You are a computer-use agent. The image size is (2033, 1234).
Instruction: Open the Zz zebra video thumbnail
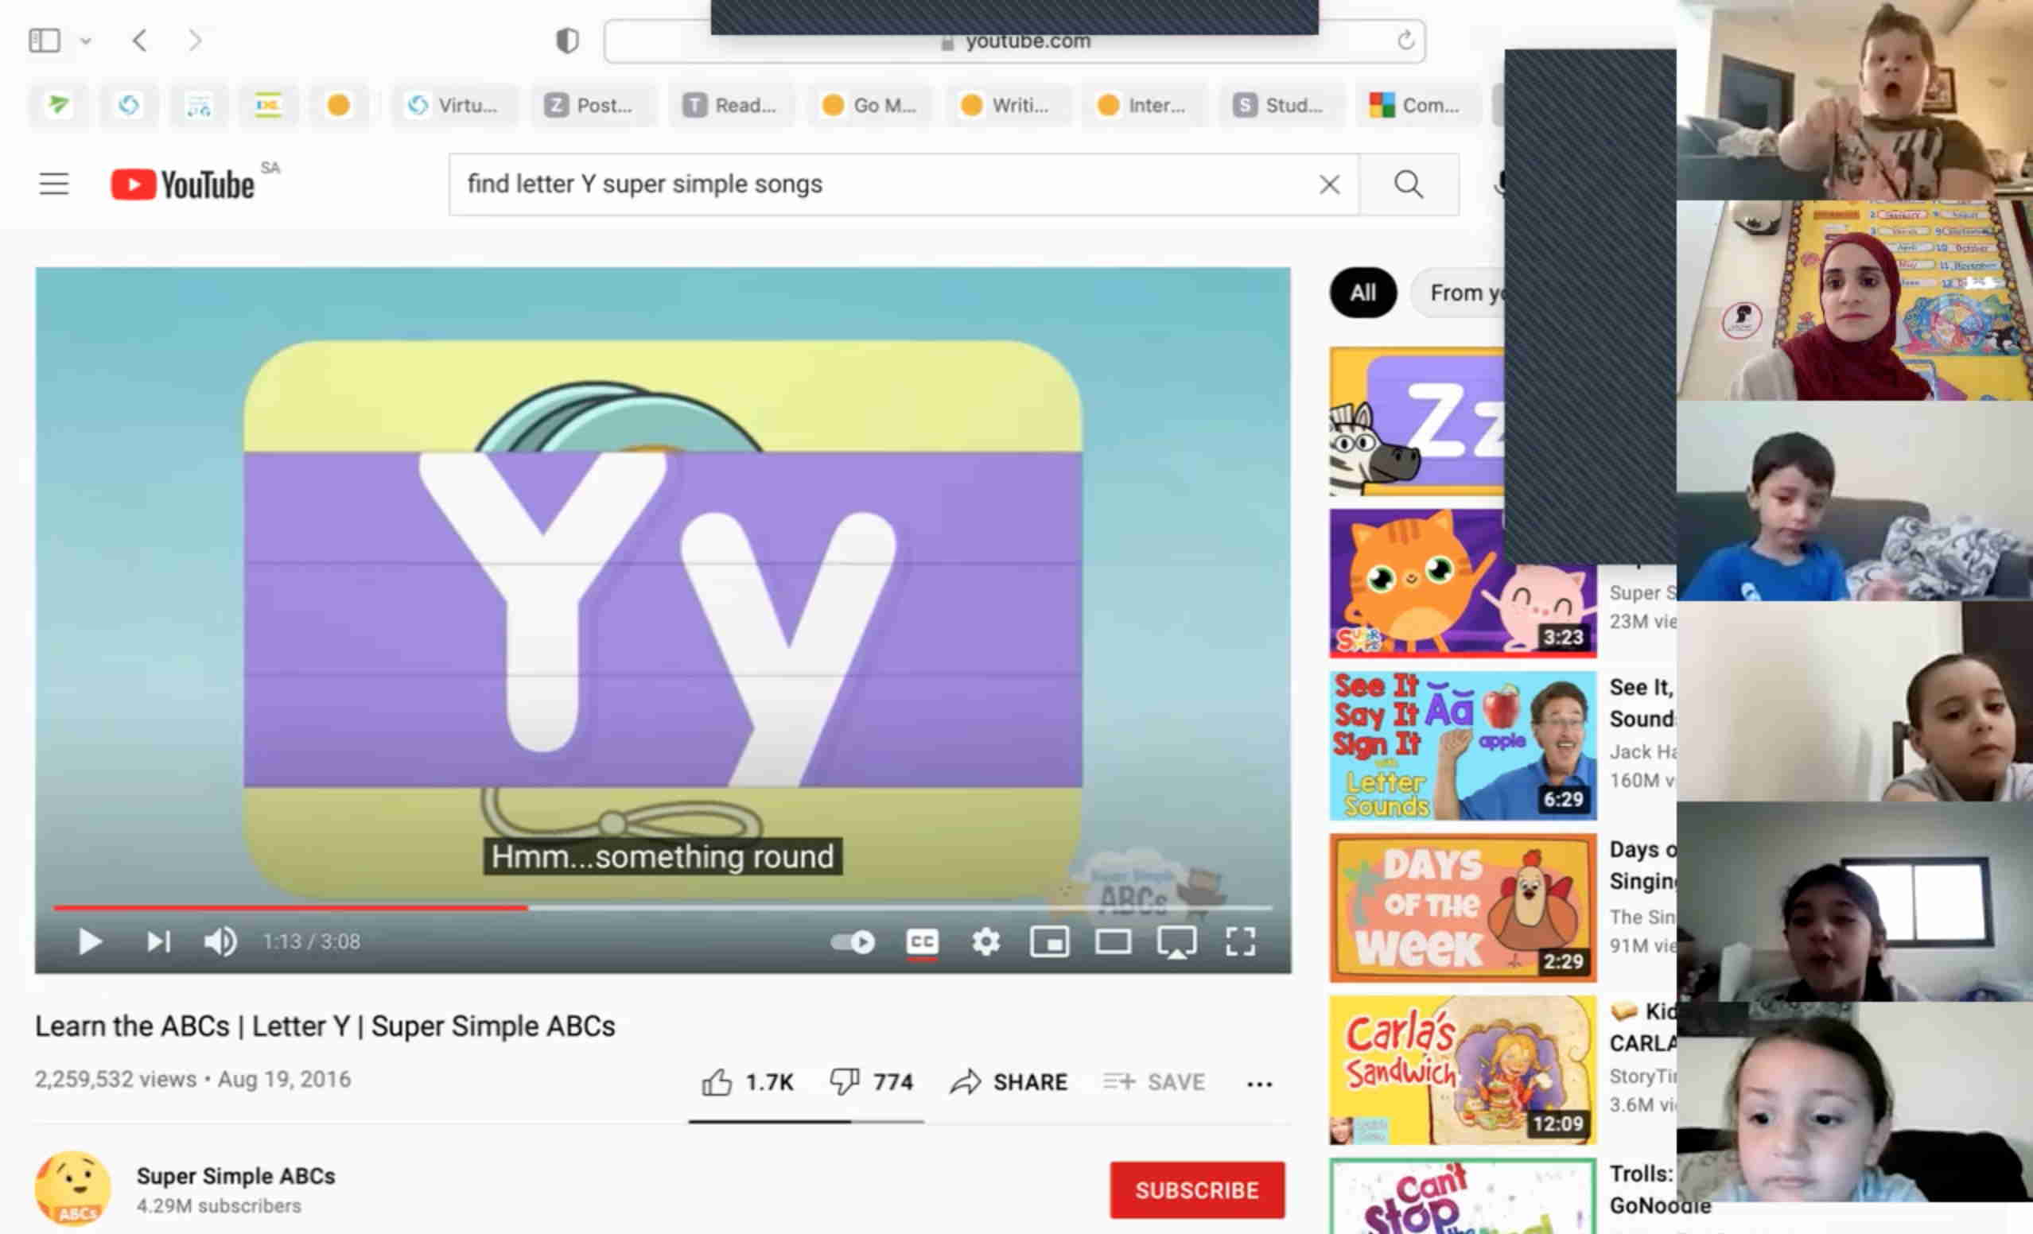1417,421
